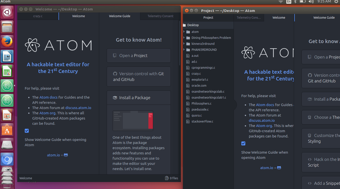Switch to the crazy.c tab
This screenshot has width=340, height=189.
(38, 16)
